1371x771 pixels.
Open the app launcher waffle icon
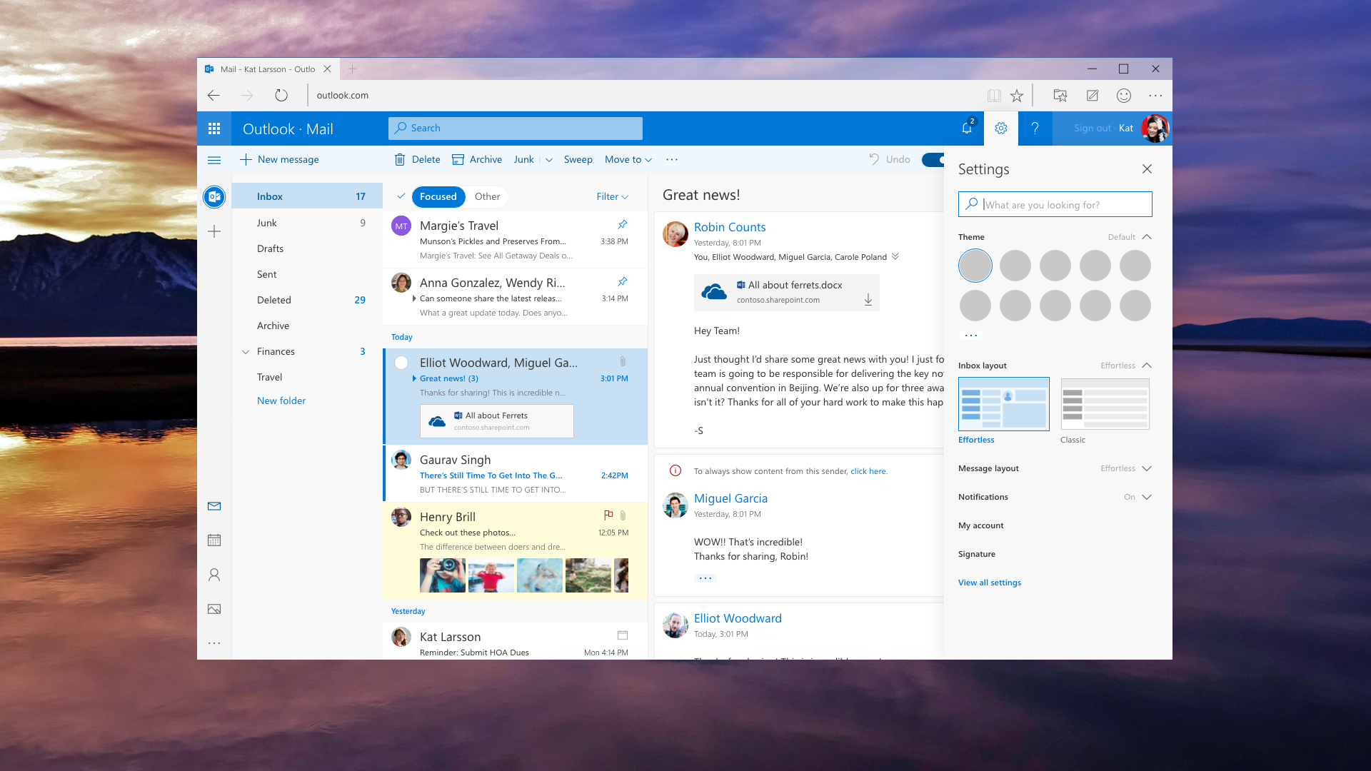[214, 128]
